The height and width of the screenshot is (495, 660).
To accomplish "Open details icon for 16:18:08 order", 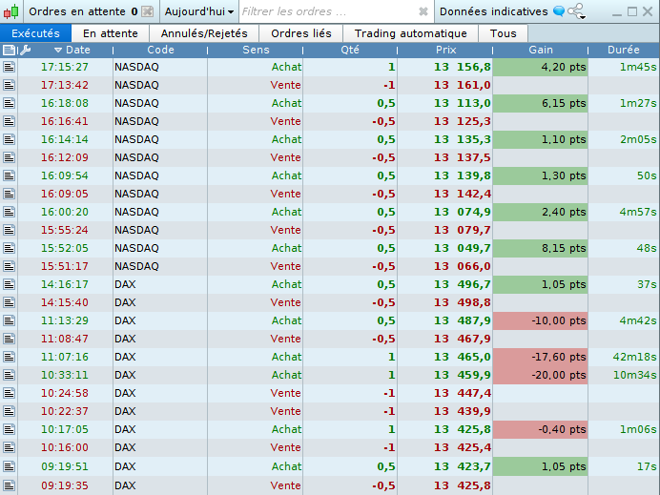I will (10, 103).
